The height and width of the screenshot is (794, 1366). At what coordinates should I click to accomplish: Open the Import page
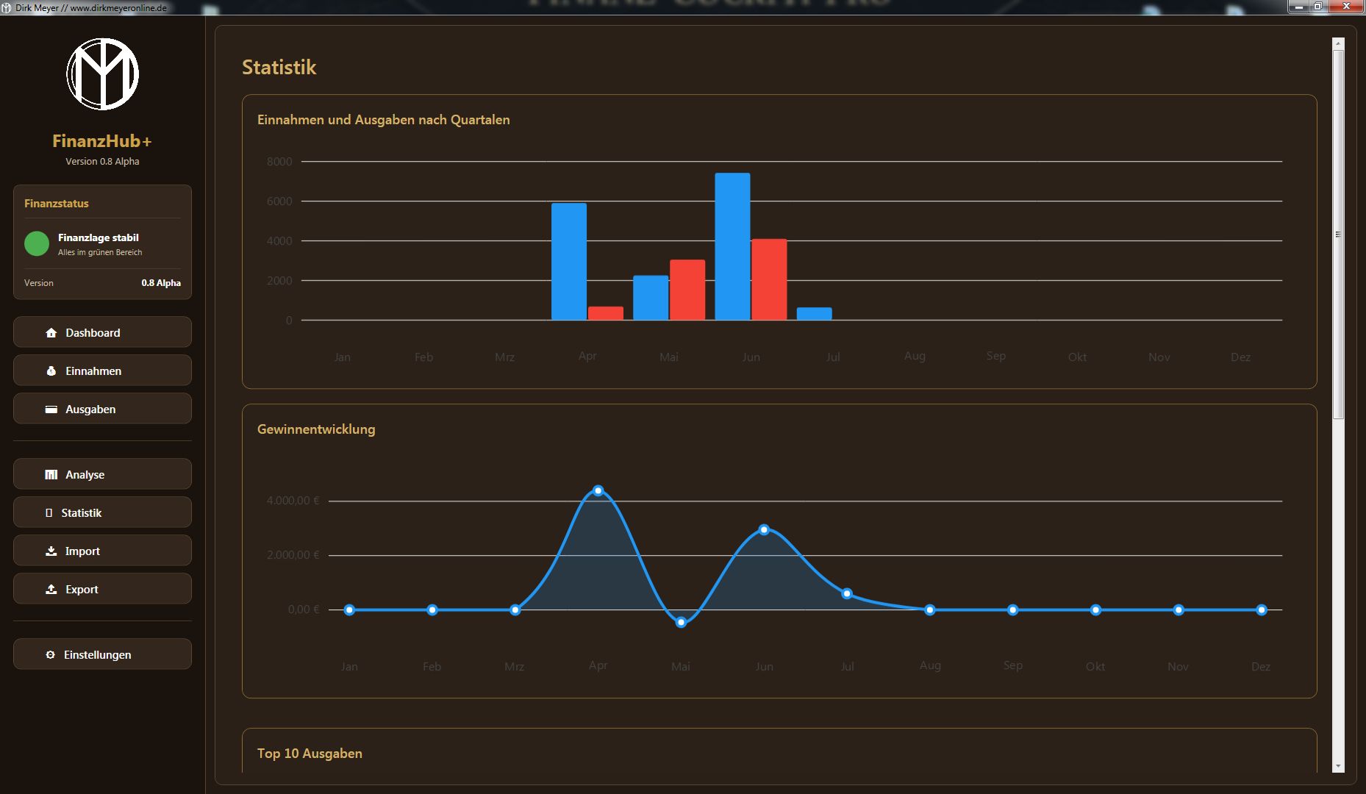[102, 551]
